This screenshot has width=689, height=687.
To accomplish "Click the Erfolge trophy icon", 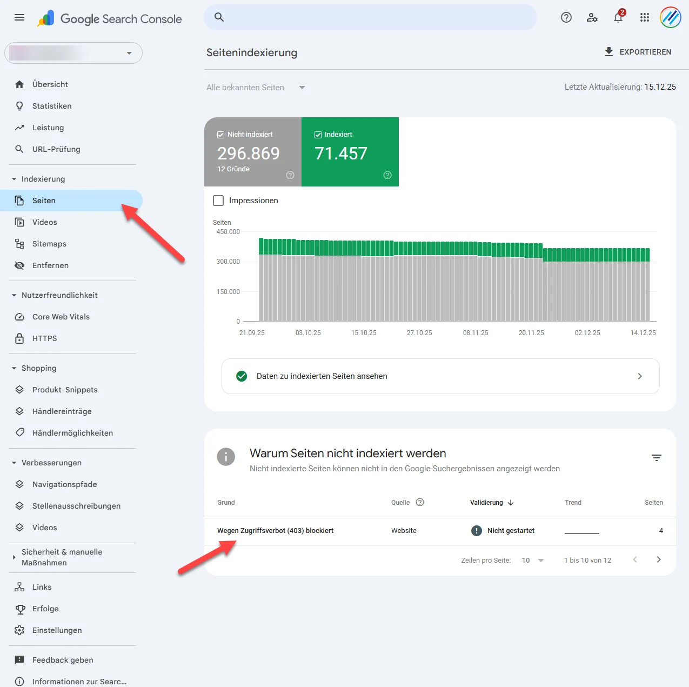I will [20, 609].
